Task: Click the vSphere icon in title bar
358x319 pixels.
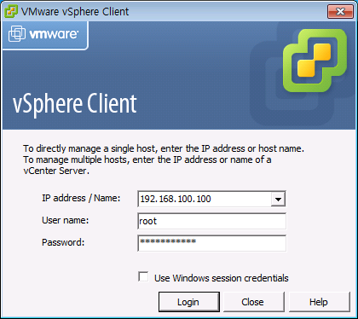Action: [11, 12]
